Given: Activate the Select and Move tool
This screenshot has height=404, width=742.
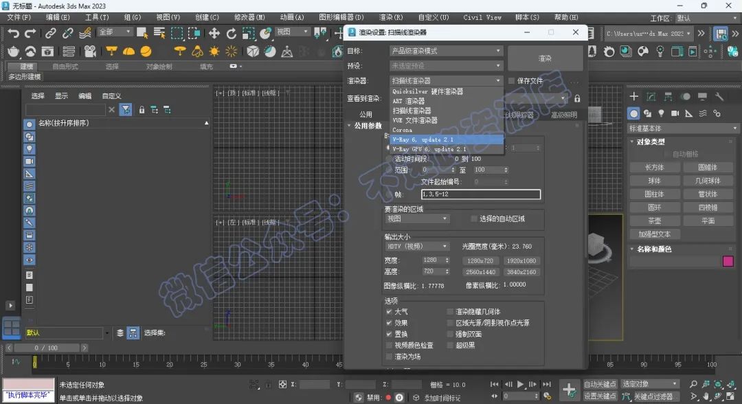Looking at the screenshot, I should click(214, 33).
